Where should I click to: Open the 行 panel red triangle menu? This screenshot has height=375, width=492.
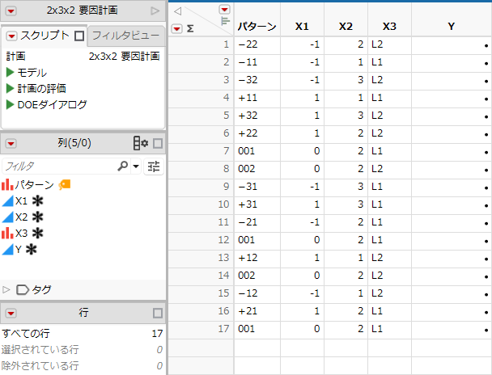[x=11, y=313]
